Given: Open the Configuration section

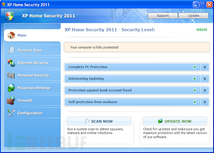Looking at the screenshot, I should click(32, 113).
